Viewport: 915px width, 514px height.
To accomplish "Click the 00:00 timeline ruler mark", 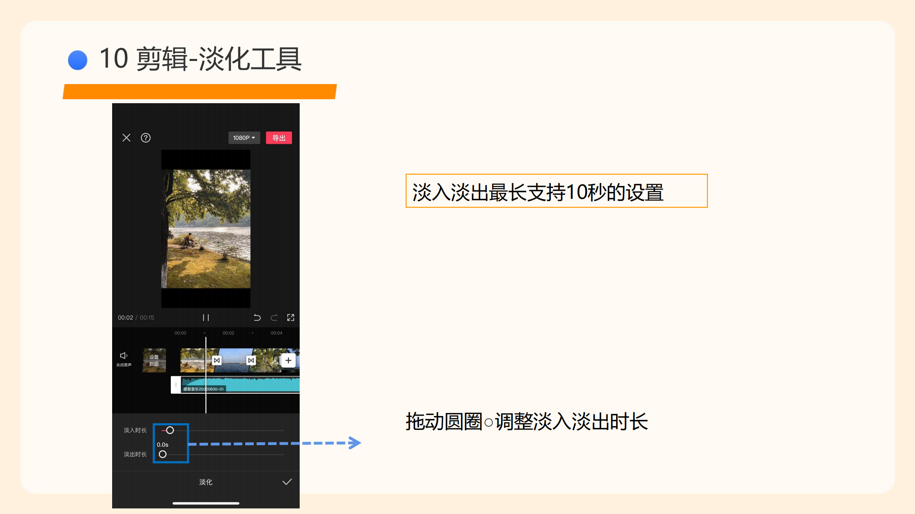I will coord(180,333).
